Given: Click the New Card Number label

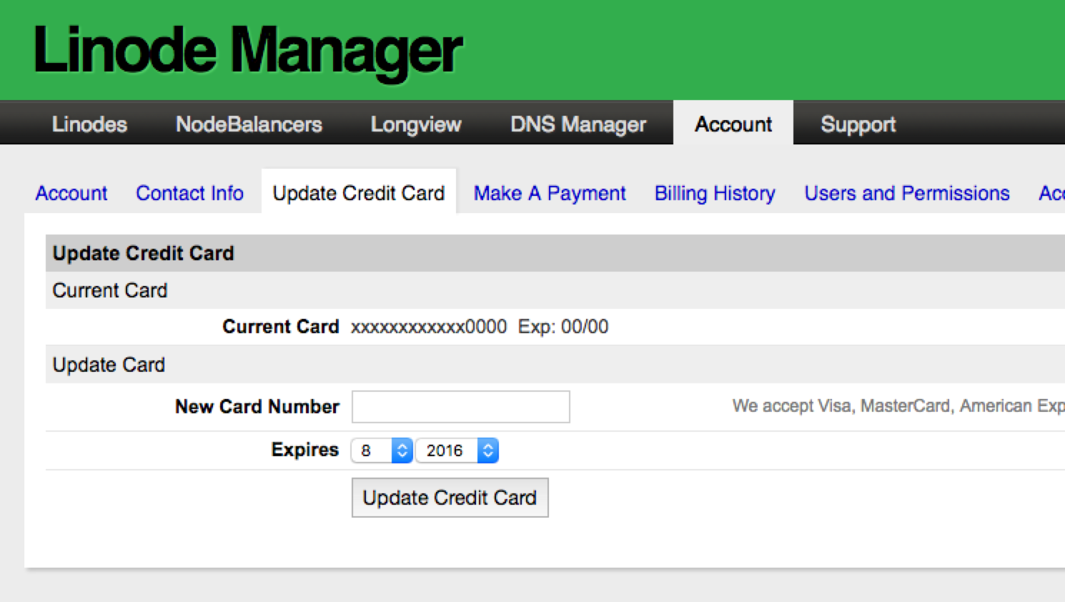Looking at the screenshot, I should point(257,407).
